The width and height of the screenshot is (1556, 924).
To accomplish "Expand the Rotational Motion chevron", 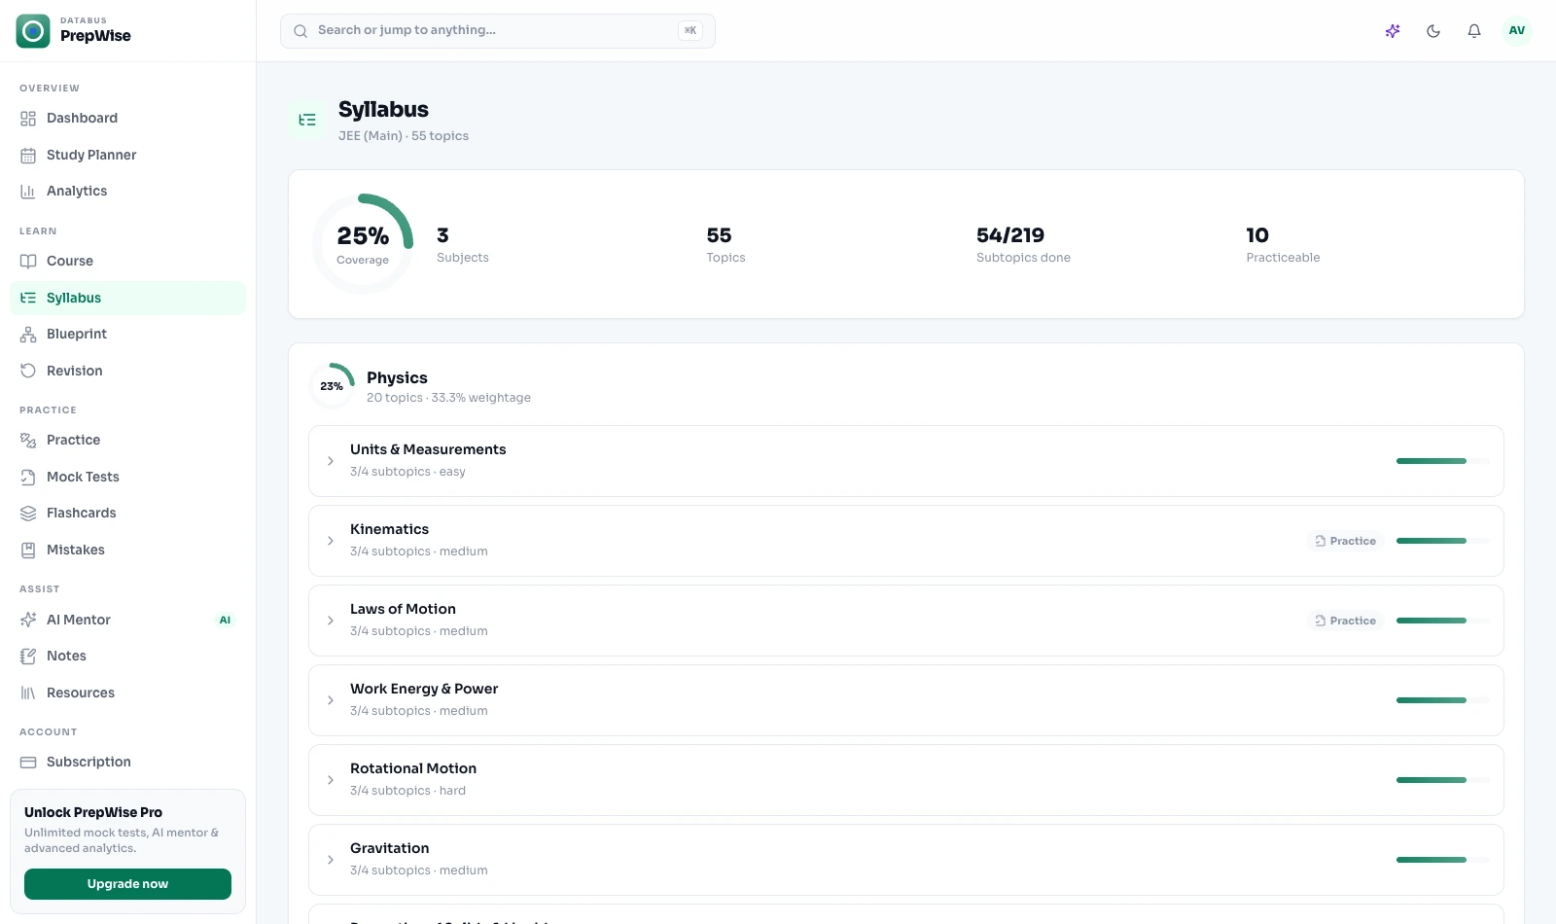I will 331,780.
